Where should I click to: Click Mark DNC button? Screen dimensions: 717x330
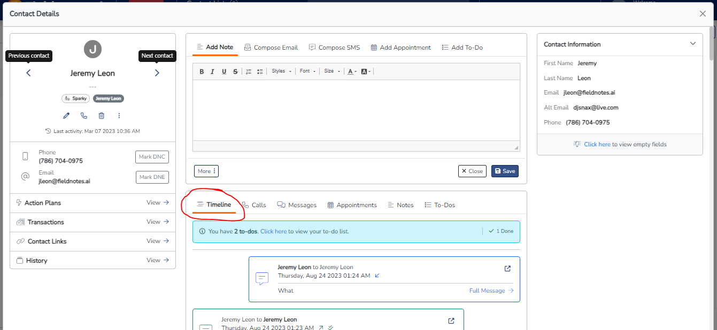pos(152,157)
